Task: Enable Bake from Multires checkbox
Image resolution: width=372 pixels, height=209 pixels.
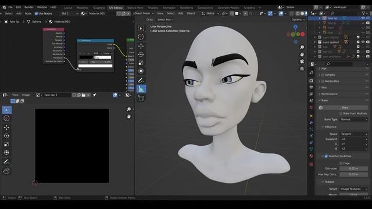Action: click(x=341, y=114)
